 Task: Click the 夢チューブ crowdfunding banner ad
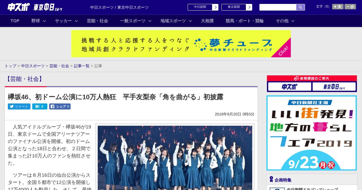pos(181,44)
